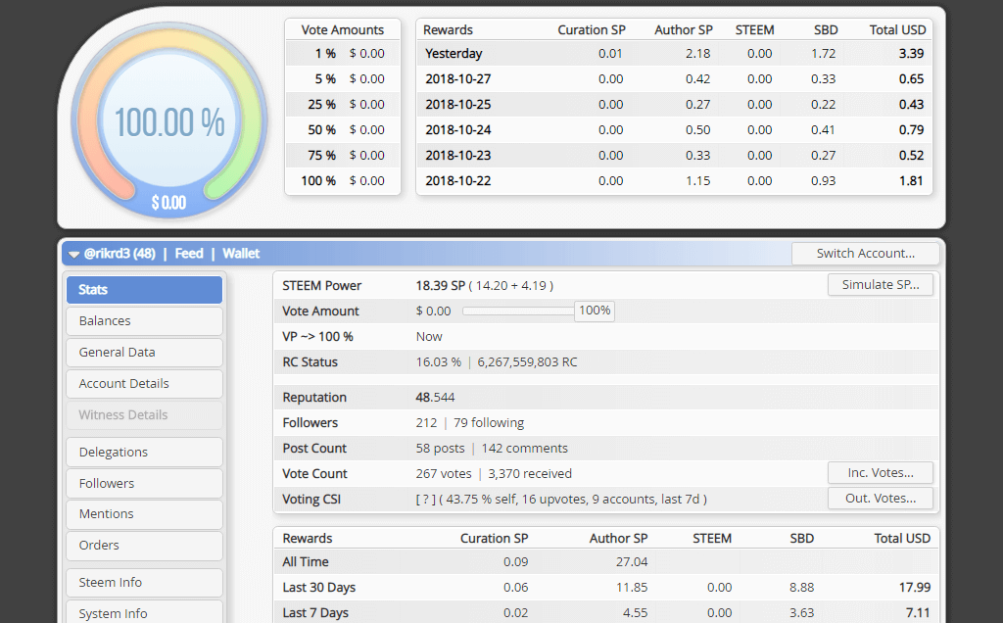This screenshot has height=623, width=1003.
Task: Click the 2018-10-23 rewards row date
Action: point(458,156)
